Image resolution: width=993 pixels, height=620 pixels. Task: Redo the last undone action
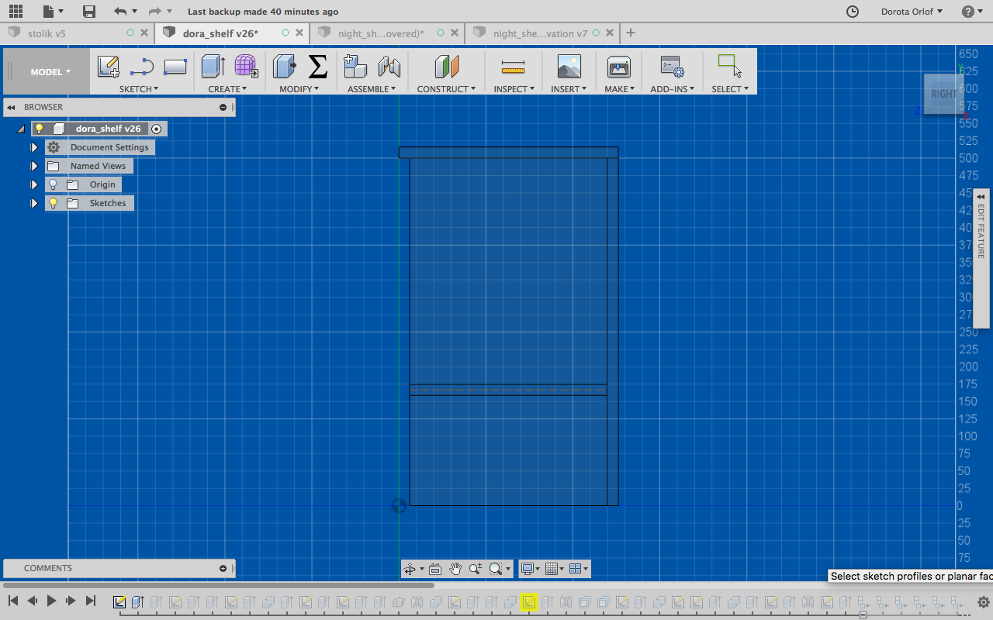[x=154, y=12]
